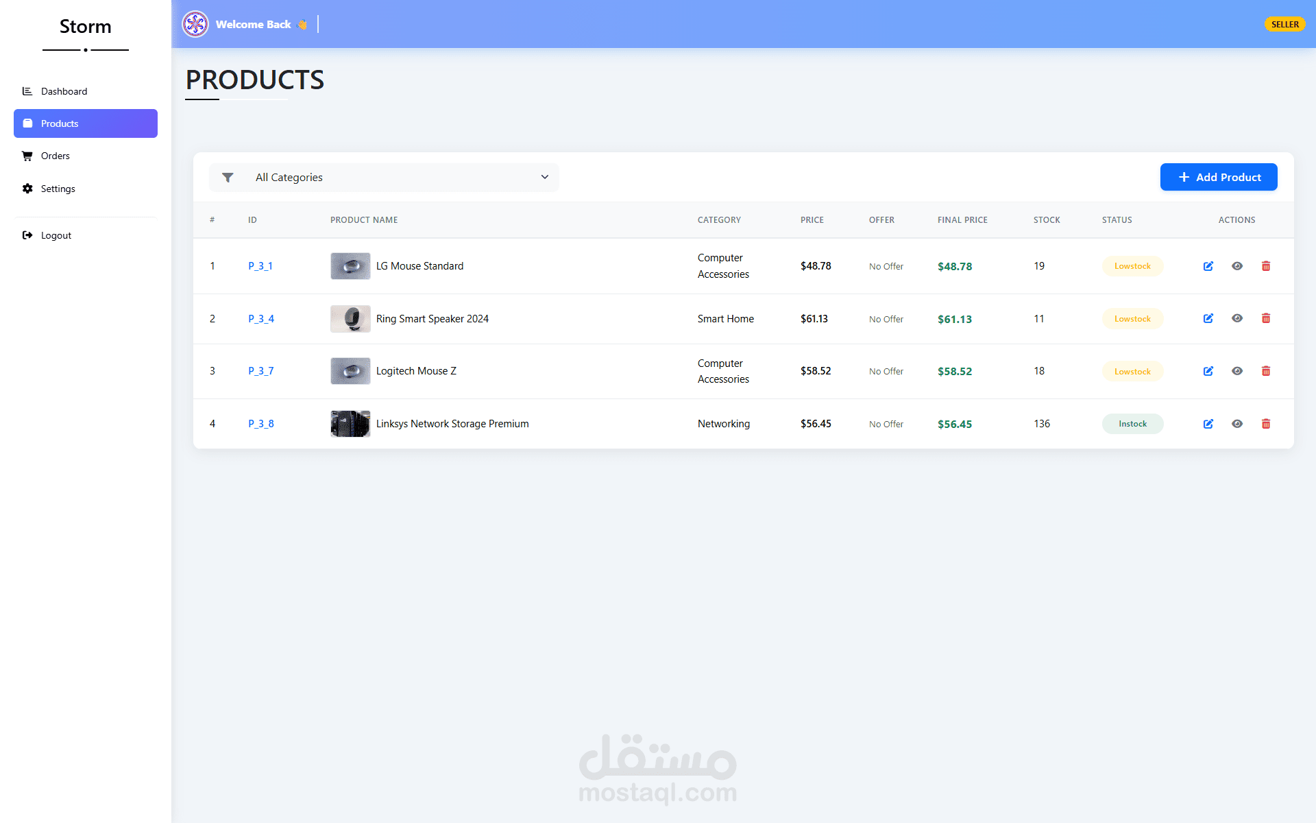Click the Logitech Mouse Z thumbnail image
This screenshot has width=1316, height=823.
350,371
